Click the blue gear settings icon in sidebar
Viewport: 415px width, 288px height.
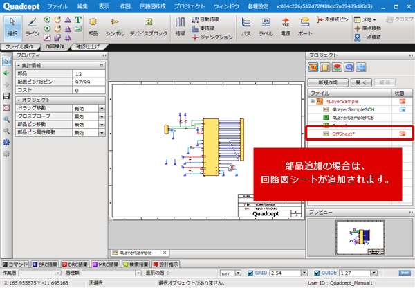point(6,143)
